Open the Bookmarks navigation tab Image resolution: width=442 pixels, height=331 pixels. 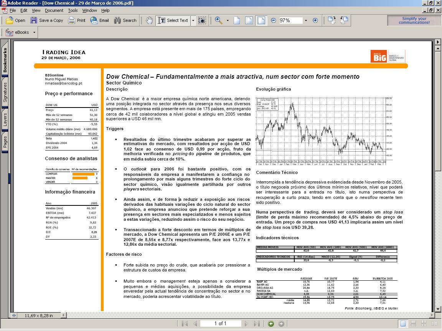click(x=5, y=60)
